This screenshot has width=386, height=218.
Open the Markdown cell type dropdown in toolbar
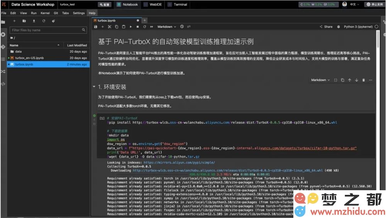point(167,27)
